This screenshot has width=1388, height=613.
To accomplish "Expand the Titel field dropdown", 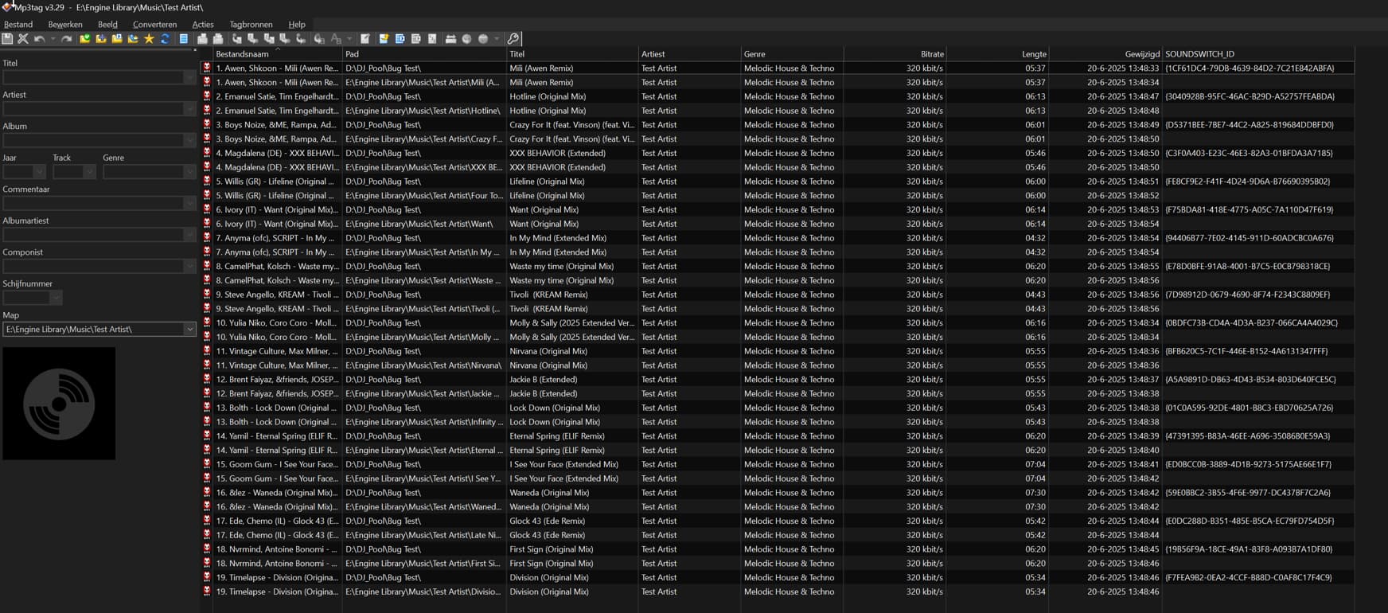I will coord(189,77).
